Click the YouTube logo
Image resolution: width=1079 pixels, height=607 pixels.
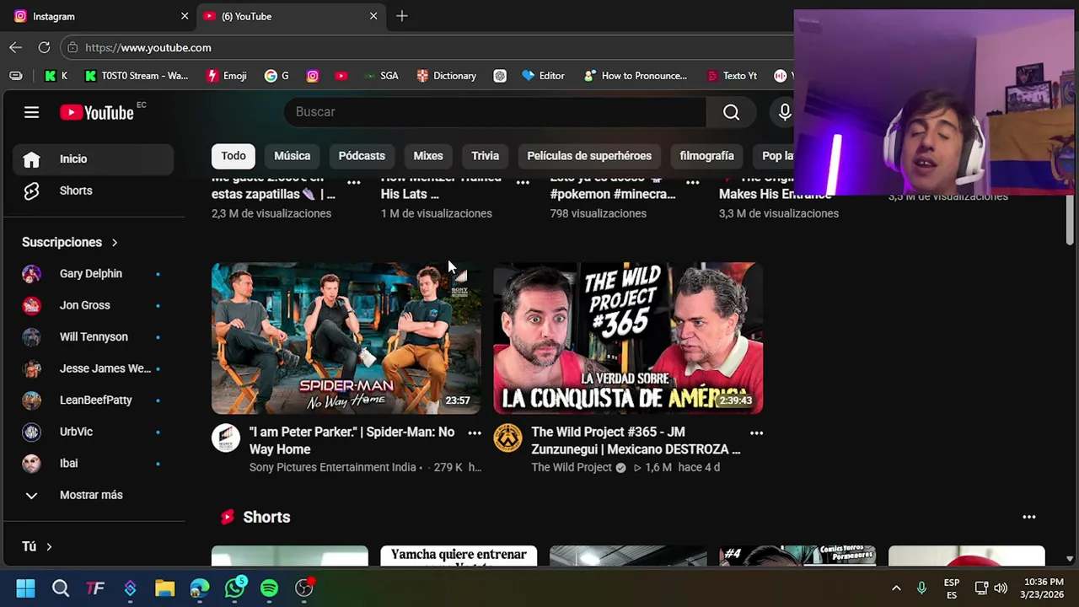tap(97, 112)
